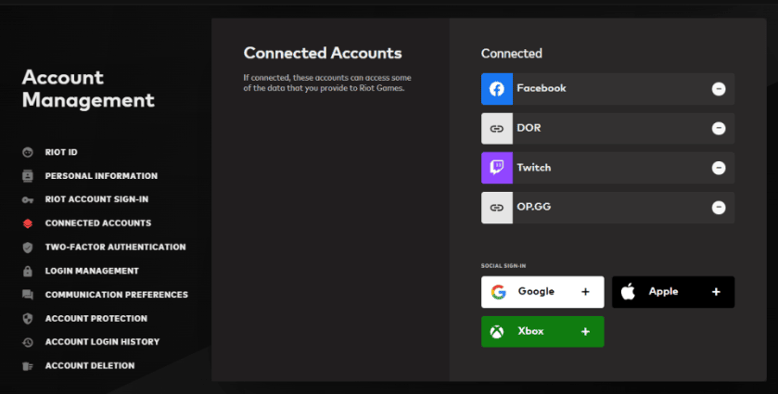This screenshot has height=394, width=778.
Task: Click the purple Twitch logo icon
Action: [x=497, y=168]
